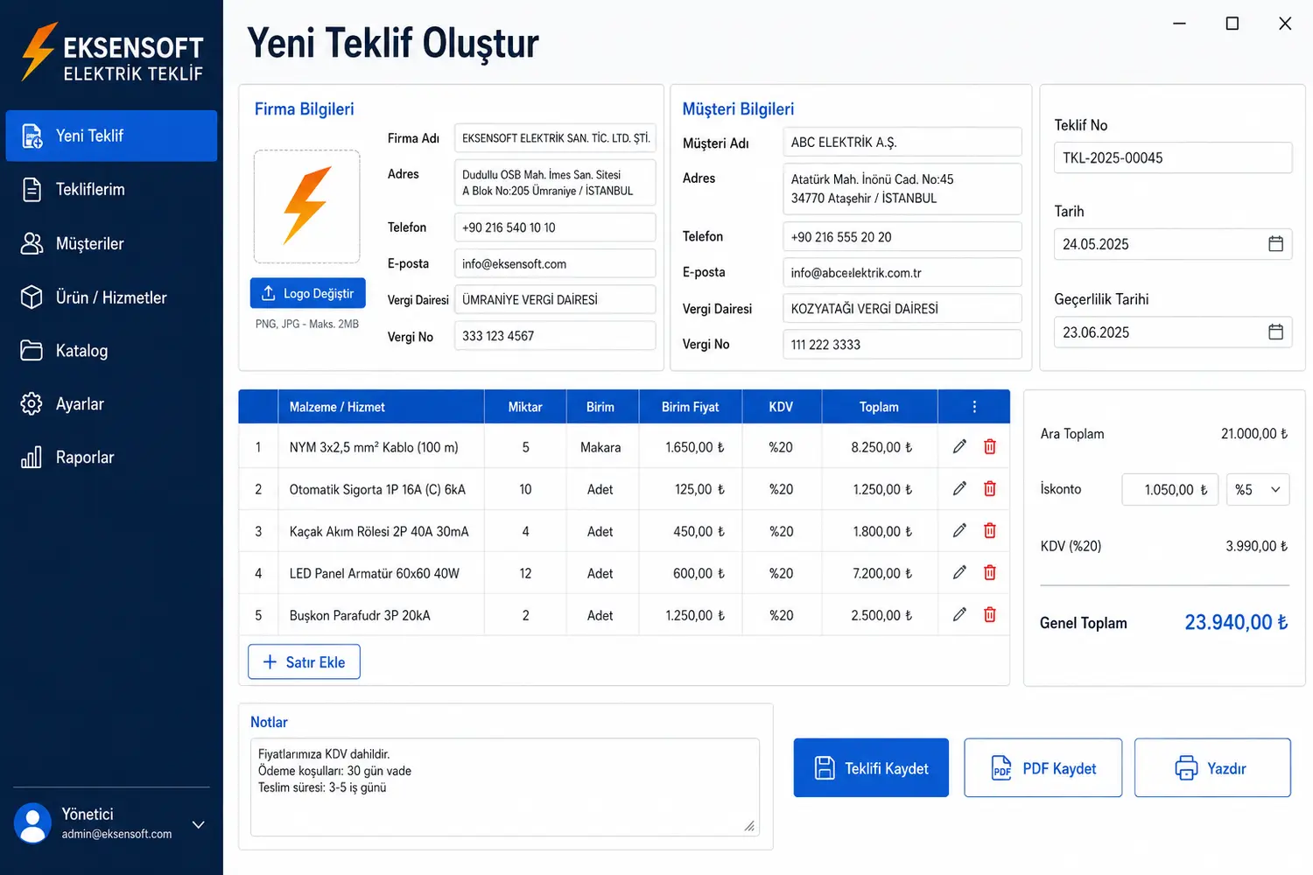Click the Ara Toplam value 21.000,00 ₺
The image size is (1313, 875).
click(x=1254, y=434)
